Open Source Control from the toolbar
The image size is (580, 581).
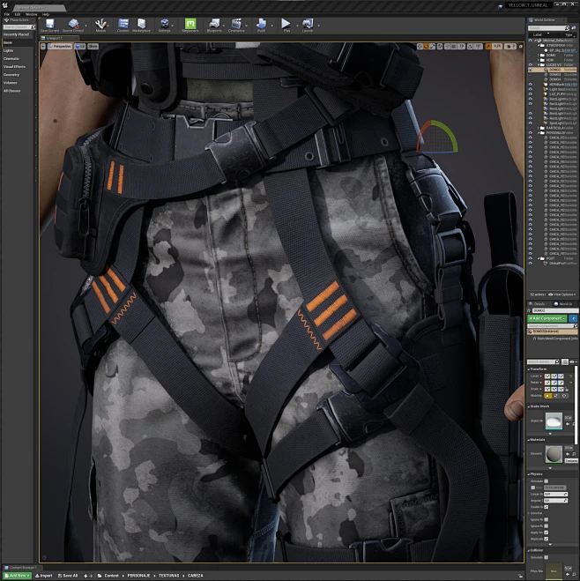pyautogui.click(x=74, y=24)
